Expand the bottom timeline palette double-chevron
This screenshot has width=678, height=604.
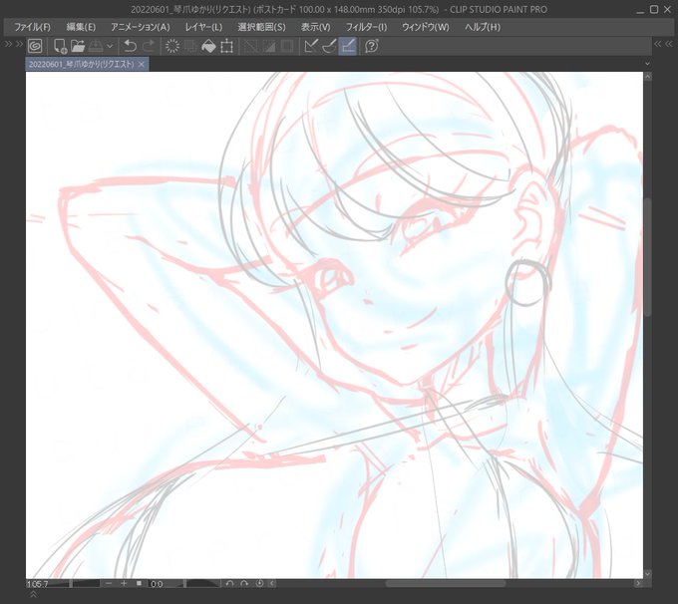tap(33, 595)
